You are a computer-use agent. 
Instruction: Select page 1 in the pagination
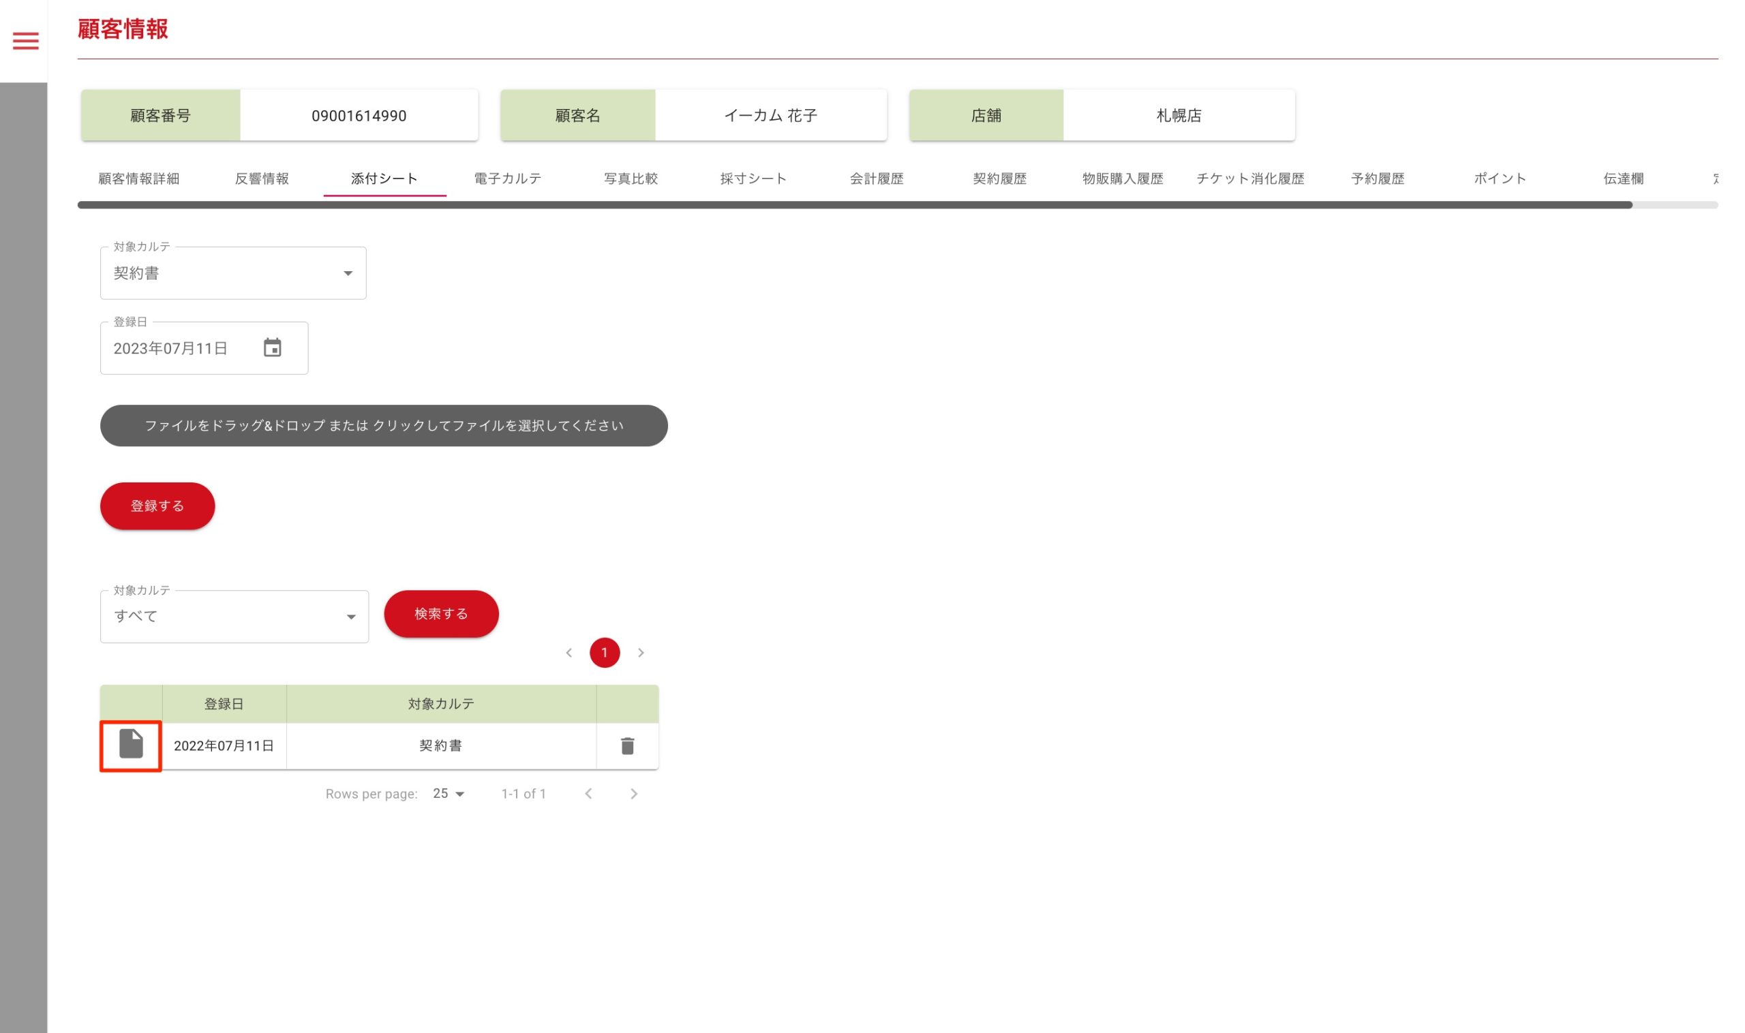tap(605, 652)
